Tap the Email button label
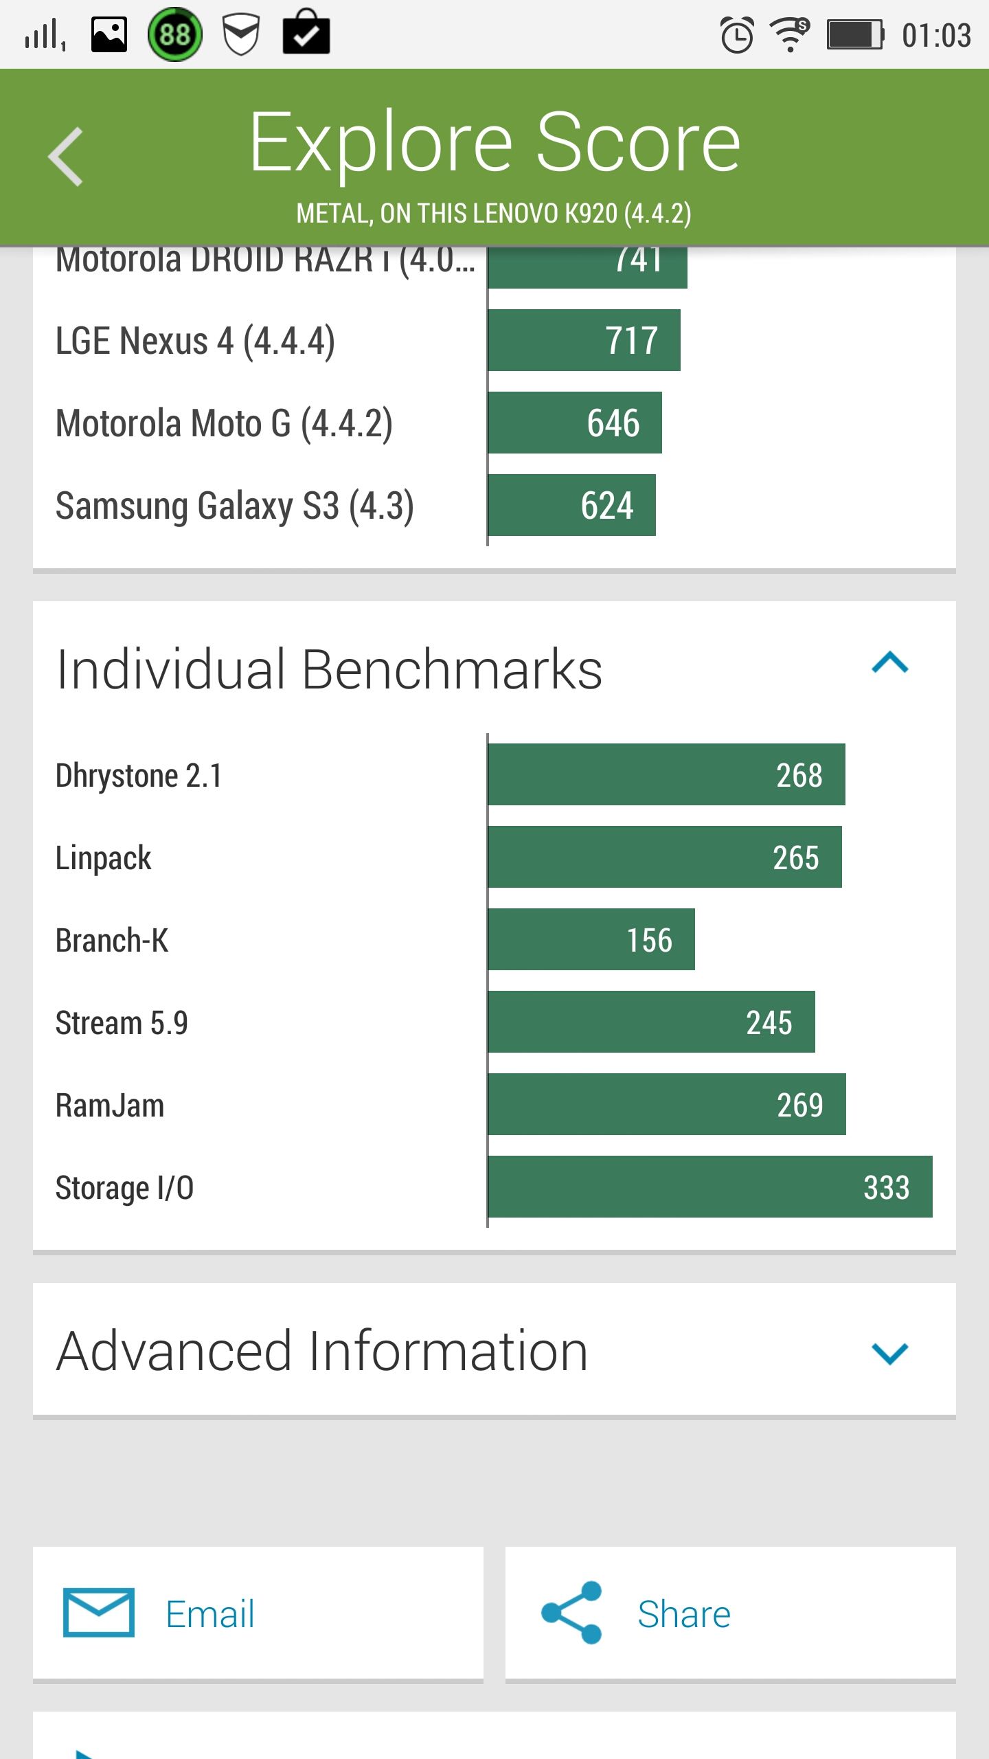 coord(210,1613)
